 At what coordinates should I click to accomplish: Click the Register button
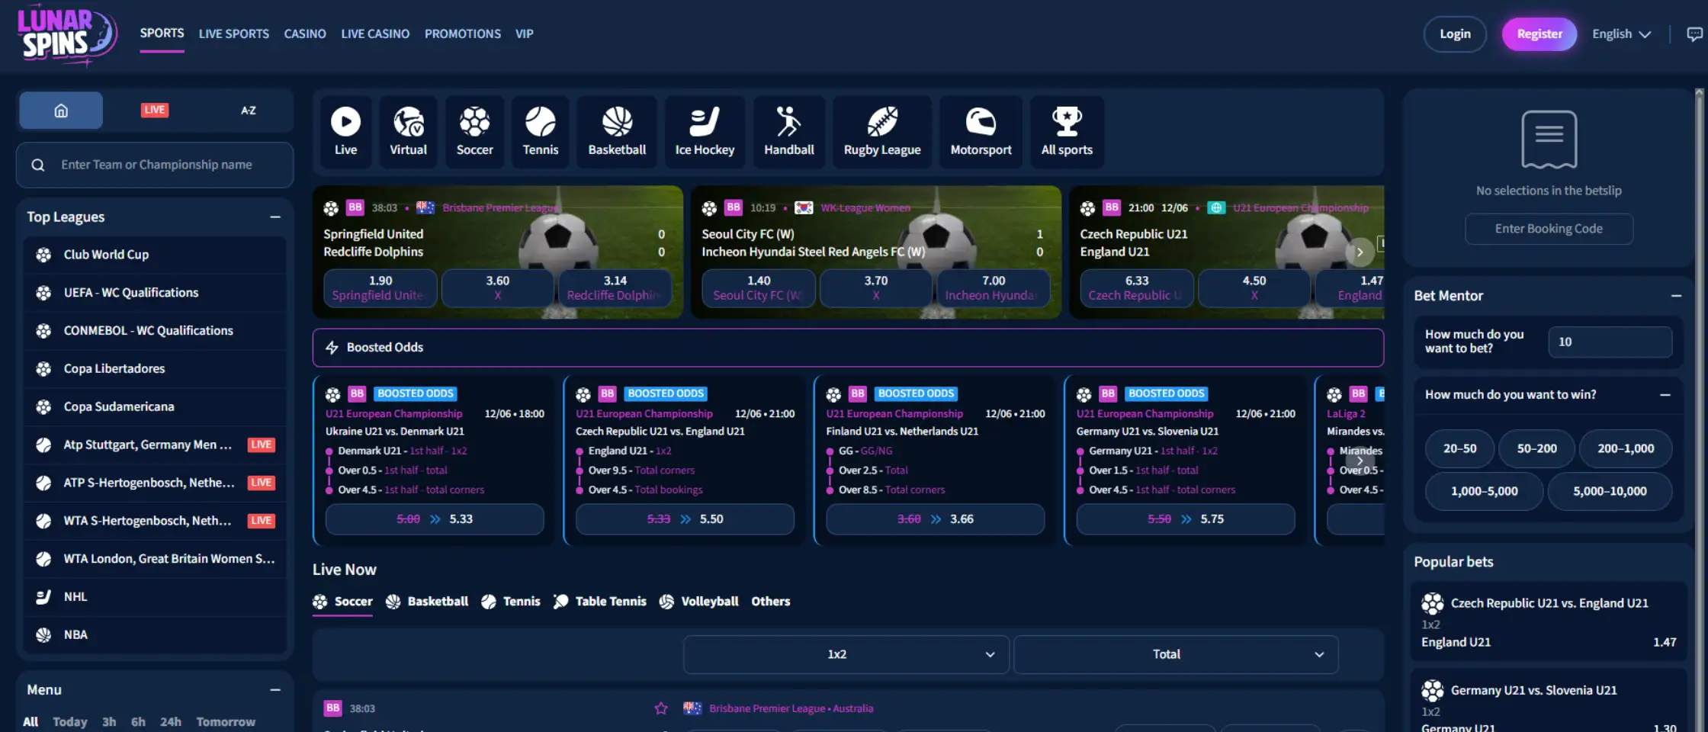click(1539, 34)
